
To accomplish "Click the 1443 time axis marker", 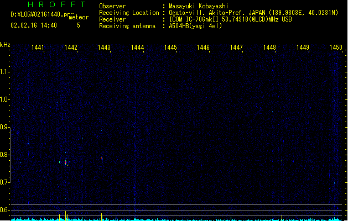I will (104, 48).
